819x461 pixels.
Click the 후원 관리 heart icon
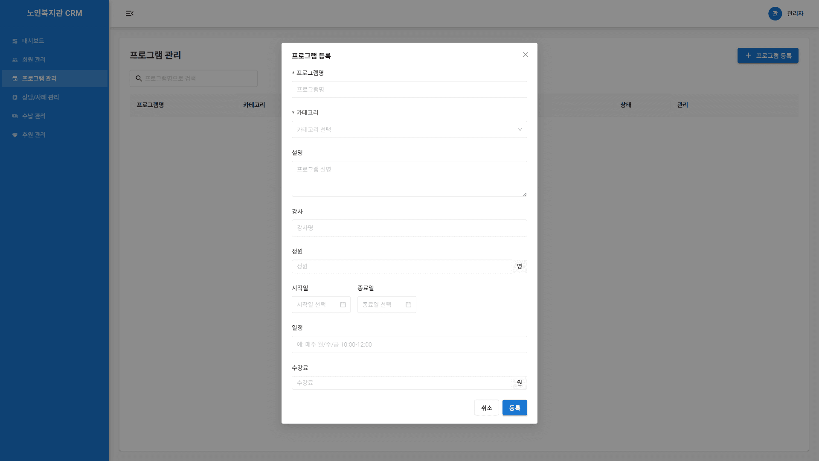(15, 134)
